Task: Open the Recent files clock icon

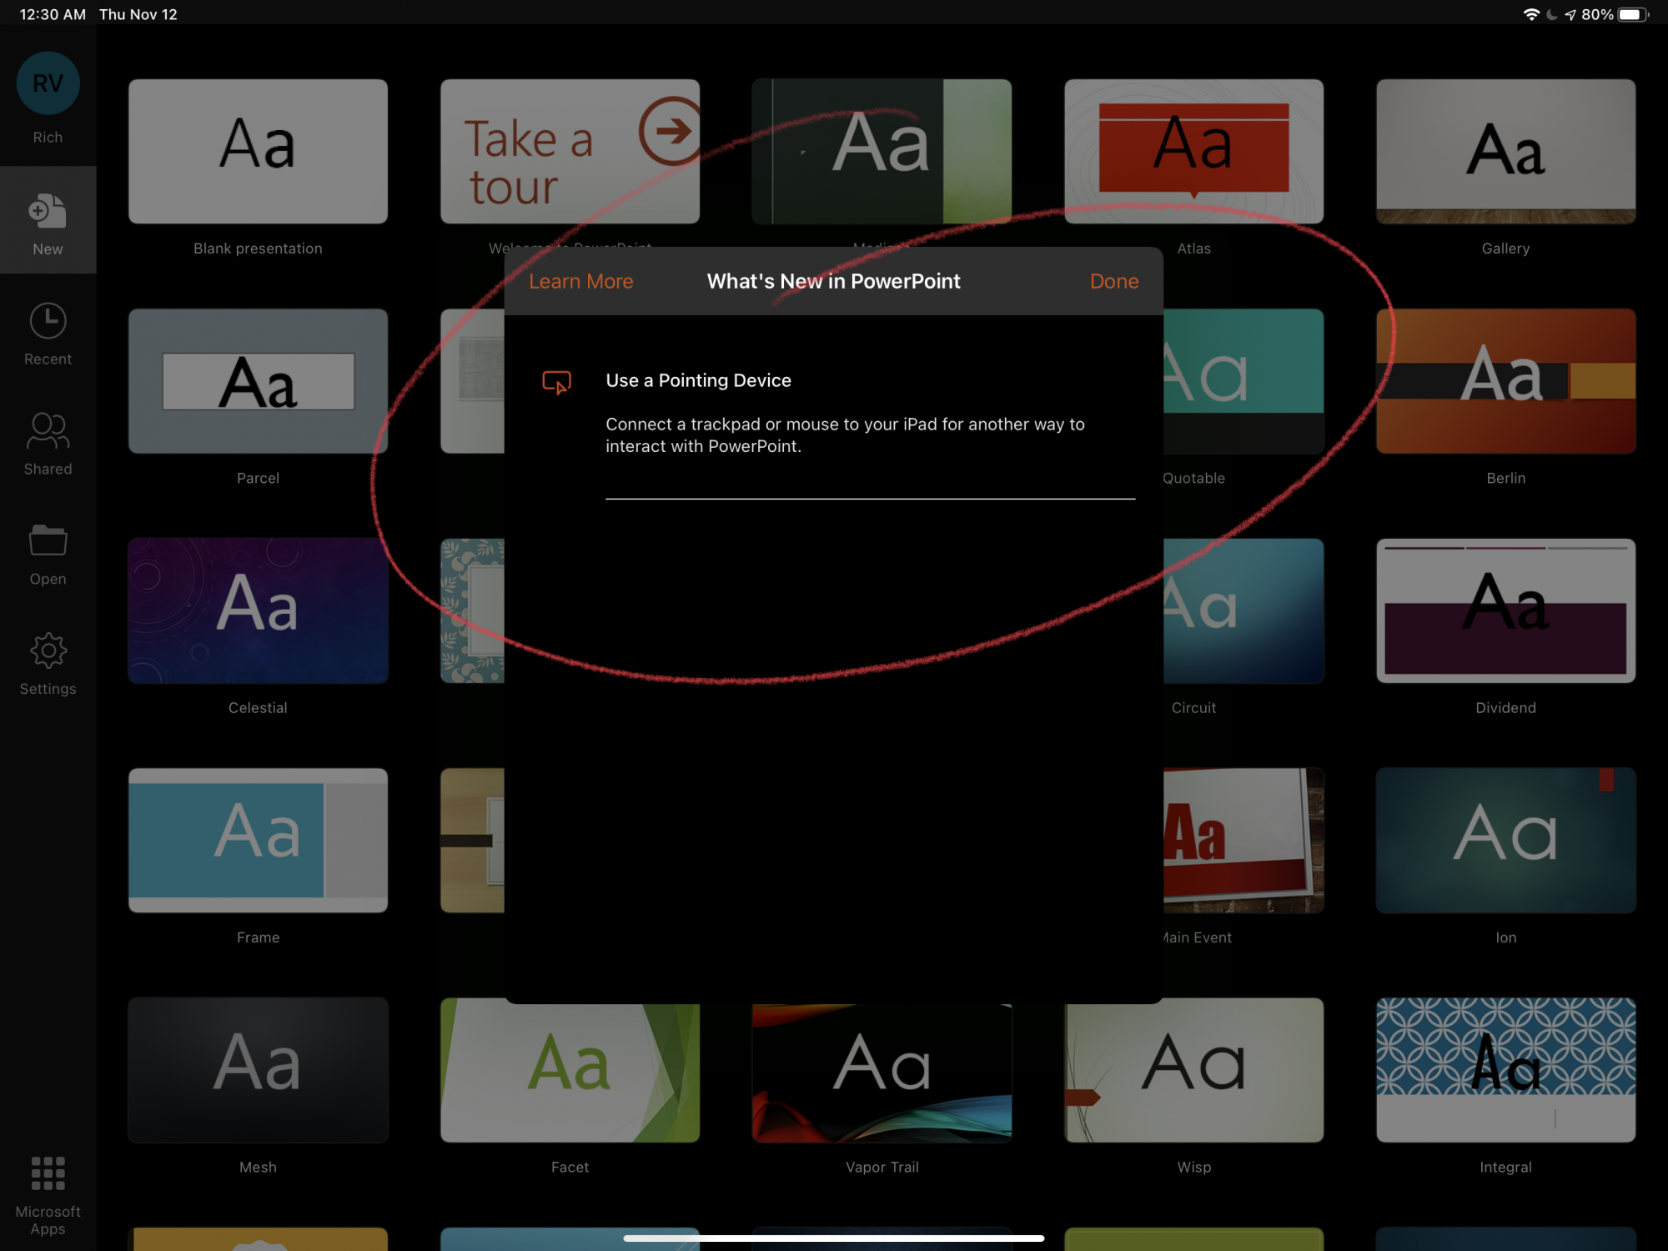Action: (x=48, y=322)
